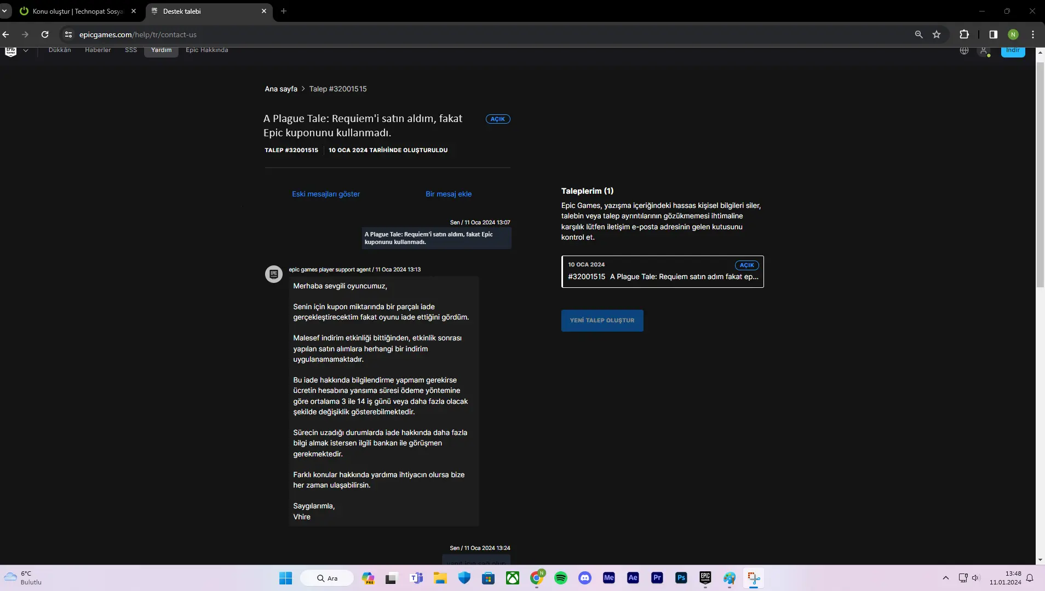Screen dimensions: 1045x591
Task: Switch to Technopat Sosyal browser tab
Action: pyautogui.click(x=78, y=11)
